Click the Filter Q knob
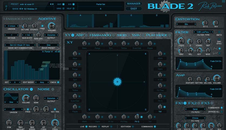 [x=190, y=42]
